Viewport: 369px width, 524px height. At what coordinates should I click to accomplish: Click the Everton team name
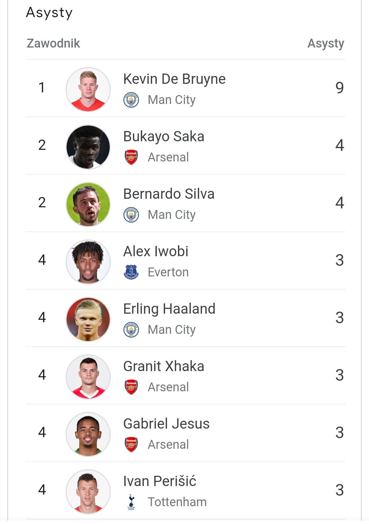tap(168, 272)
